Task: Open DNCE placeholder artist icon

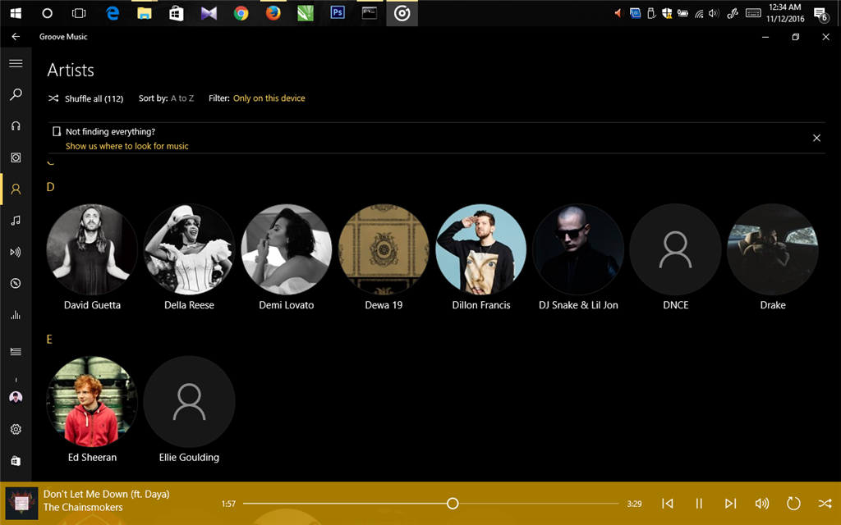Action: click(x=675, y=249)
